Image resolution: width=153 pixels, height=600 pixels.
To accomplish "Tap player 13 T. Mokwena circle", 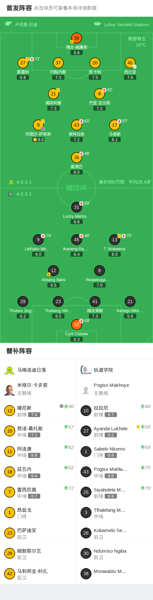I will pos(115,240).
